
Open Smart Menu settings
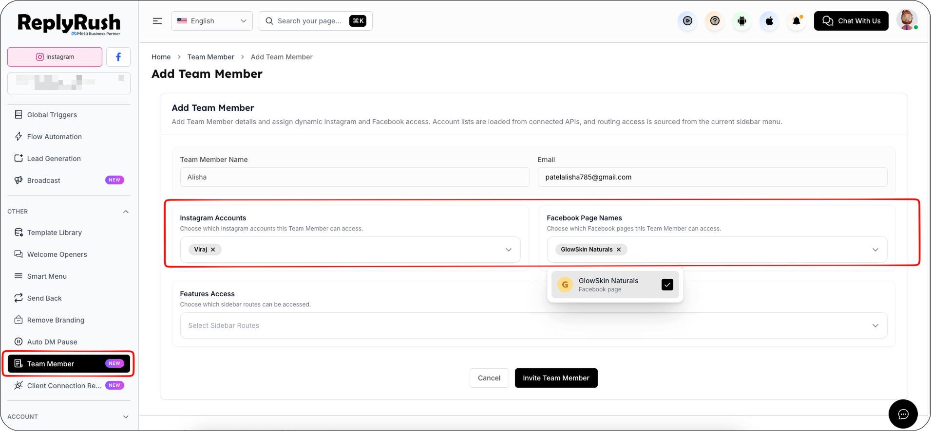[69, 276]
